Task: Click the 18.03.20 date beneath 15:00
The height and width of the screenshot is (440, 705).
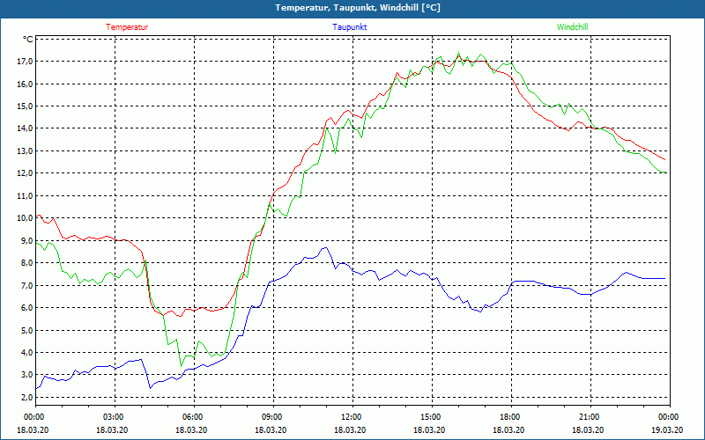Action: 429,430
